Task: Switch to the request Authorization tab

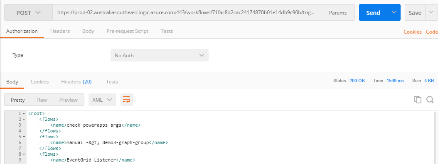Action: pos(22,31)
